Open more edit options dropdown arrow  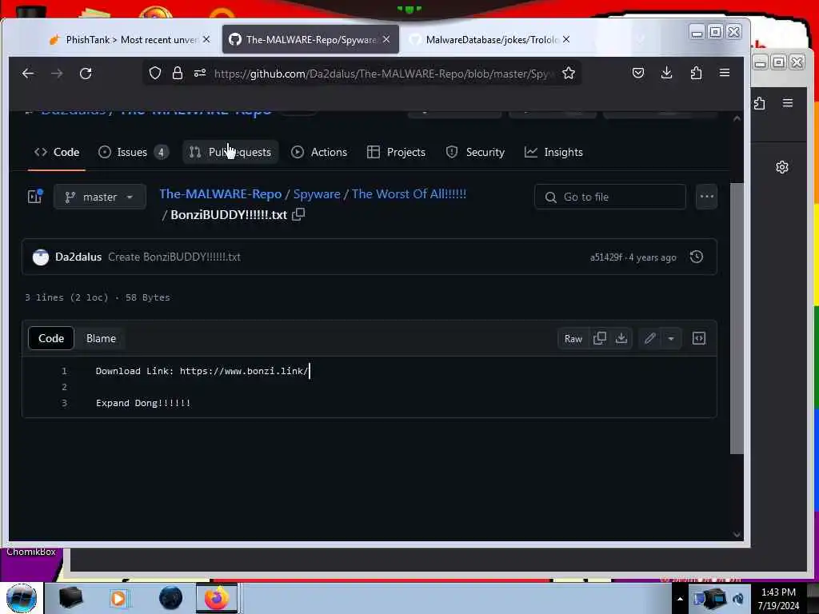671,339
